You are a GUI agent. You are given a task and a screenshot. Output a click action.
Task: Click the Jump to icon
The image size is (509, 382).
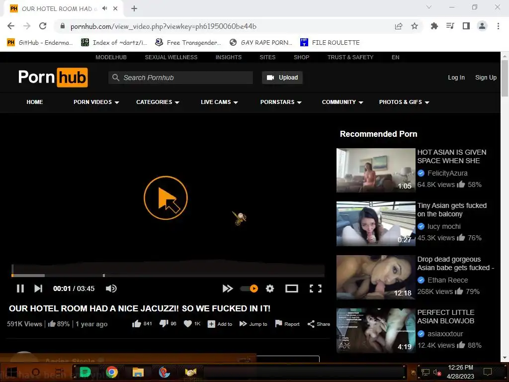pyautogui.click(x=243, y=324)
